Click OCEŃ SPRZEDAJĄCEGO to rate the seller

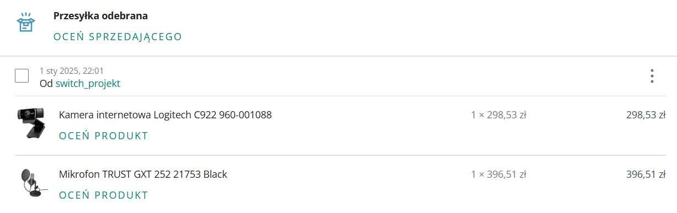pos(118,37)
